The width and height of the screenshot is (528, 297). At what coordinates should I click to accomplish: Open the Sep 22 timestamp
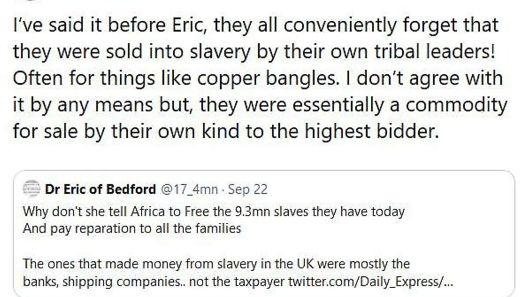[248, 190]
